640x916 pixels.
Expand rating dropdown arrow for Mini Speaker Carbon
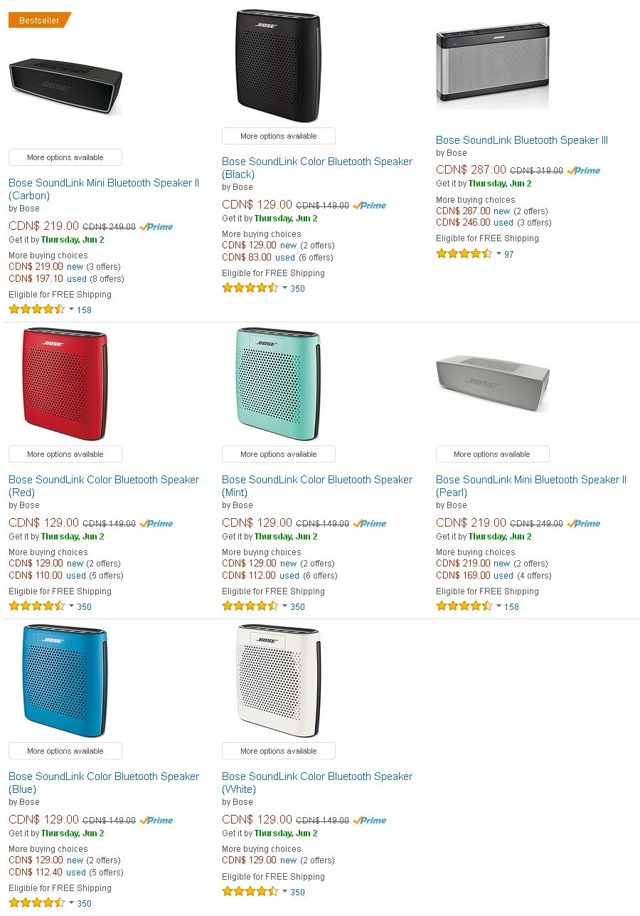[x=71, y=309]
